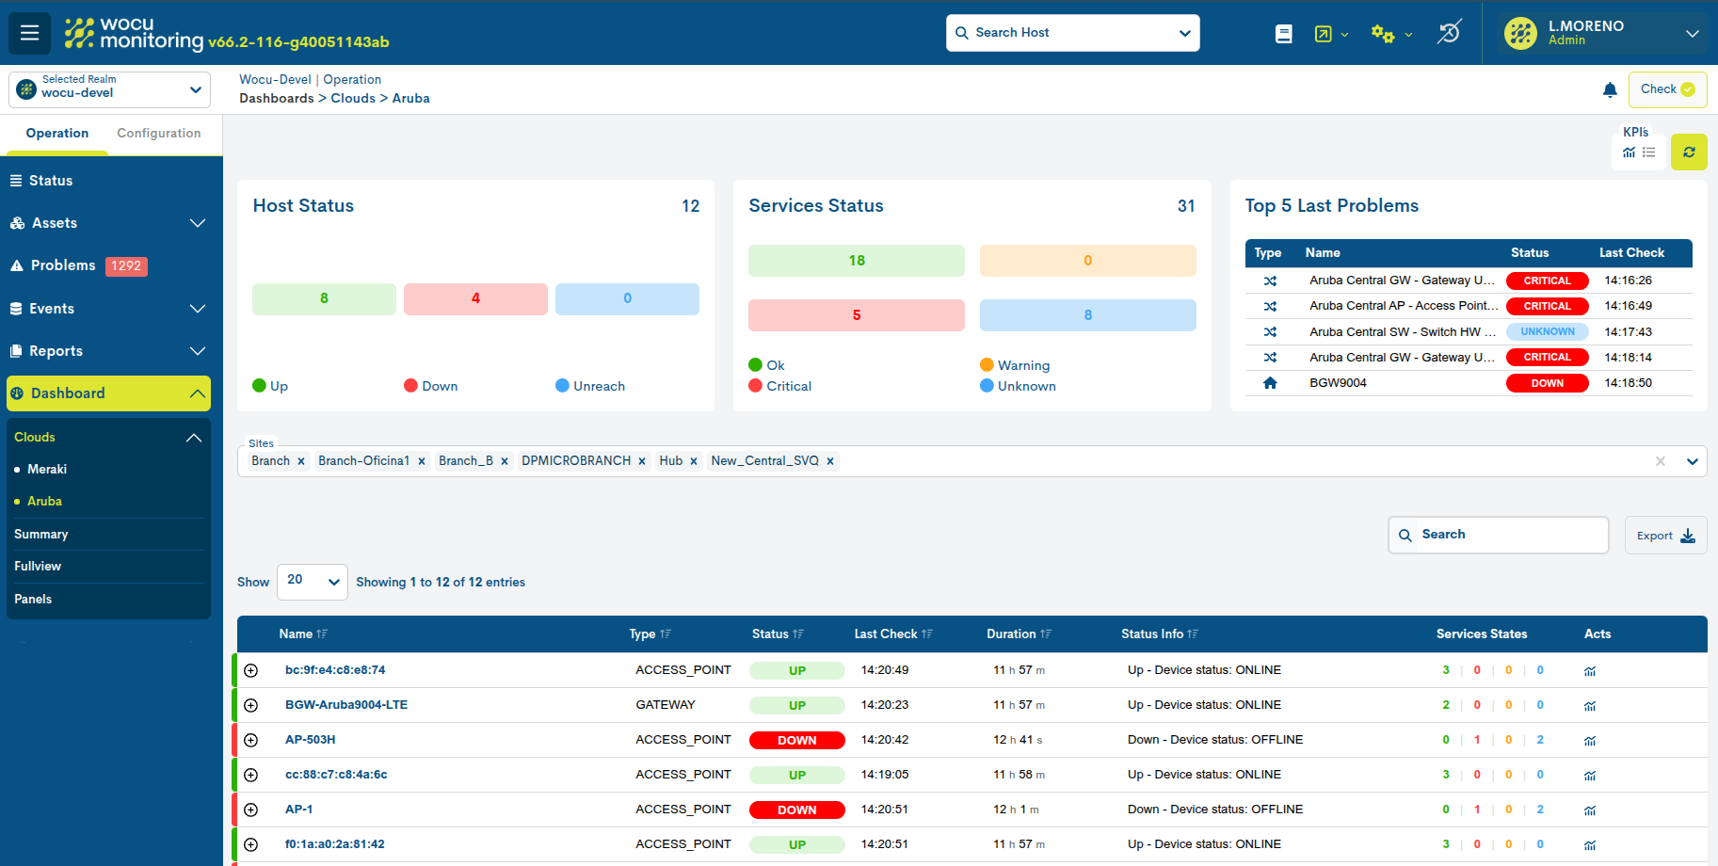Click the disabled history icon near profile

click(1449, 33)
